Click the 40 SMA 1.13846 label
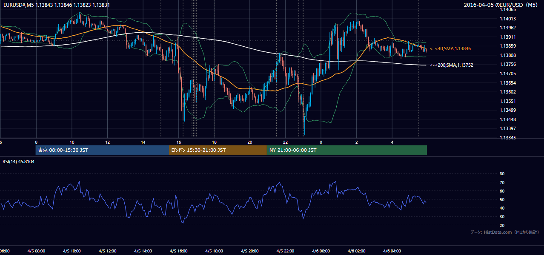Viewport: 544px width, 255px height. click(x=450, y=49)
